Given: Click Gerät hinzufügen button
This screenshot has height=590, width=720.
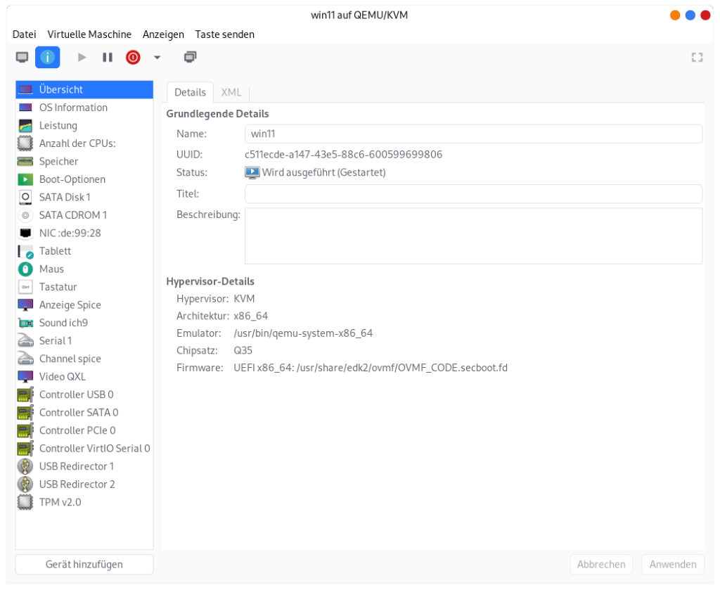Looking at the screenshot, I should [84, 564].
